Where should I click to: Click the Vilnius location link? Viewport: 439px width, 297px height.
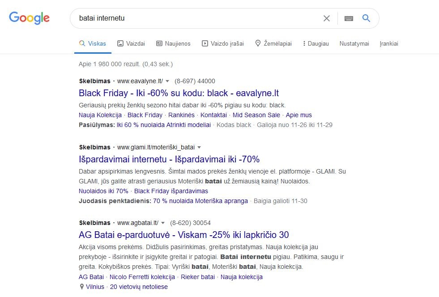[x=95, y=287]
